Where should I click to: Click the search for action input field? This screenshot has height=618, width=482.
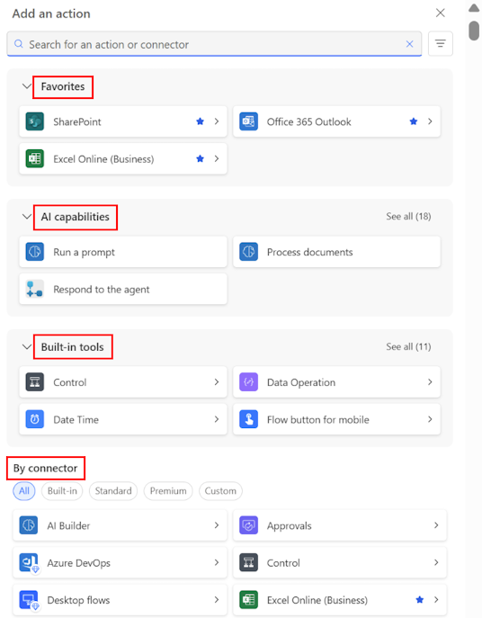[x=214, y=44]
